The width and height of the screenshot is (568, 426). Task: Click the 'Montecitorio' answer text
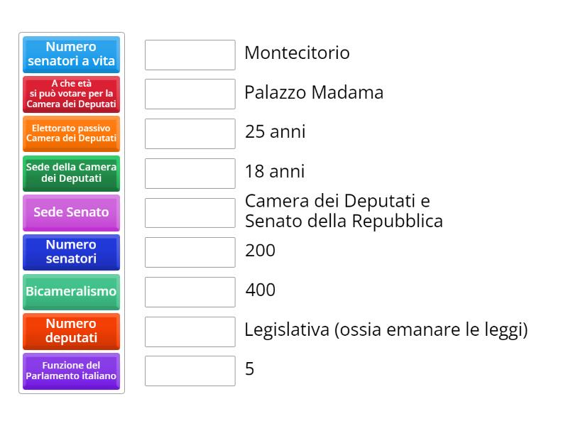297,53
